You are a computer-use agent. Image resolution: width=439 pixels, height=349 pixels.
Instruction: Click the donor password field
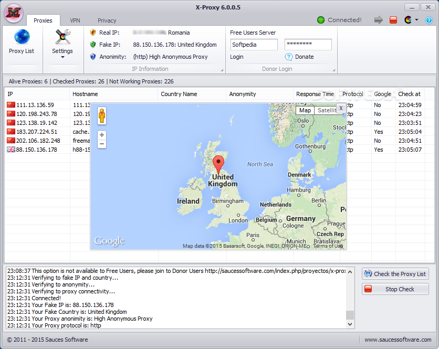[308, 45]
